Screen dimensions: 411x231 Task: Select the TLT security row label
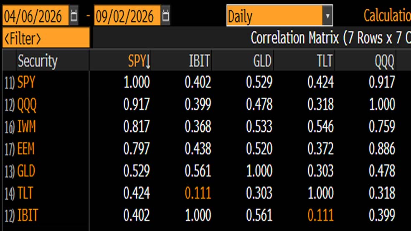coord(25,193)
